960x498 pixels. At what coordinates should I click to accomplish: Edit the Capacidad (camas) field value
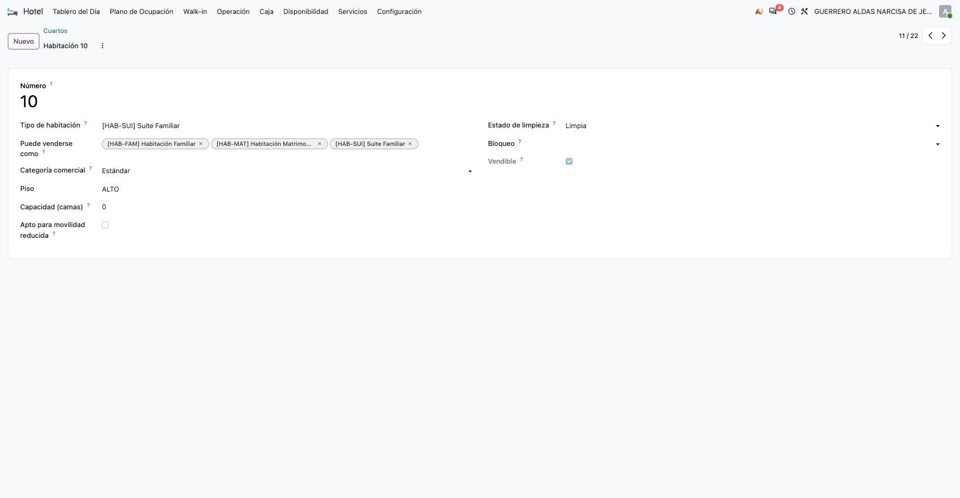[x=287, y=207]
